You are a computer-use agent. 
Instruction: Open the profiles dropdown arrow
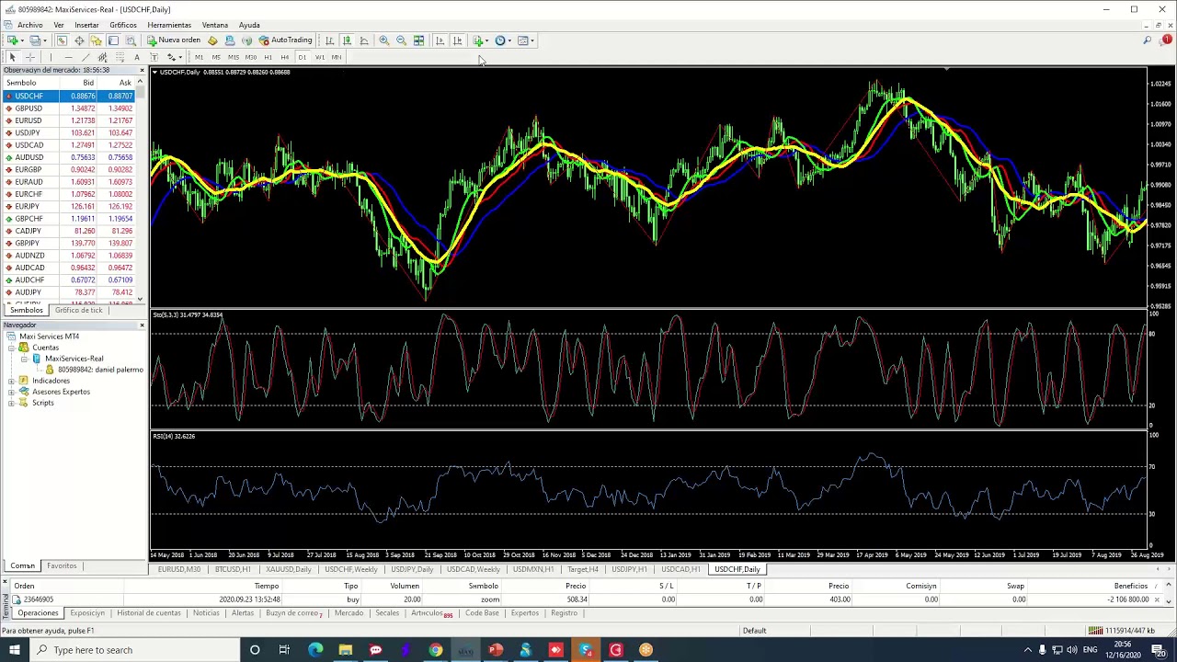coord(44,40)
